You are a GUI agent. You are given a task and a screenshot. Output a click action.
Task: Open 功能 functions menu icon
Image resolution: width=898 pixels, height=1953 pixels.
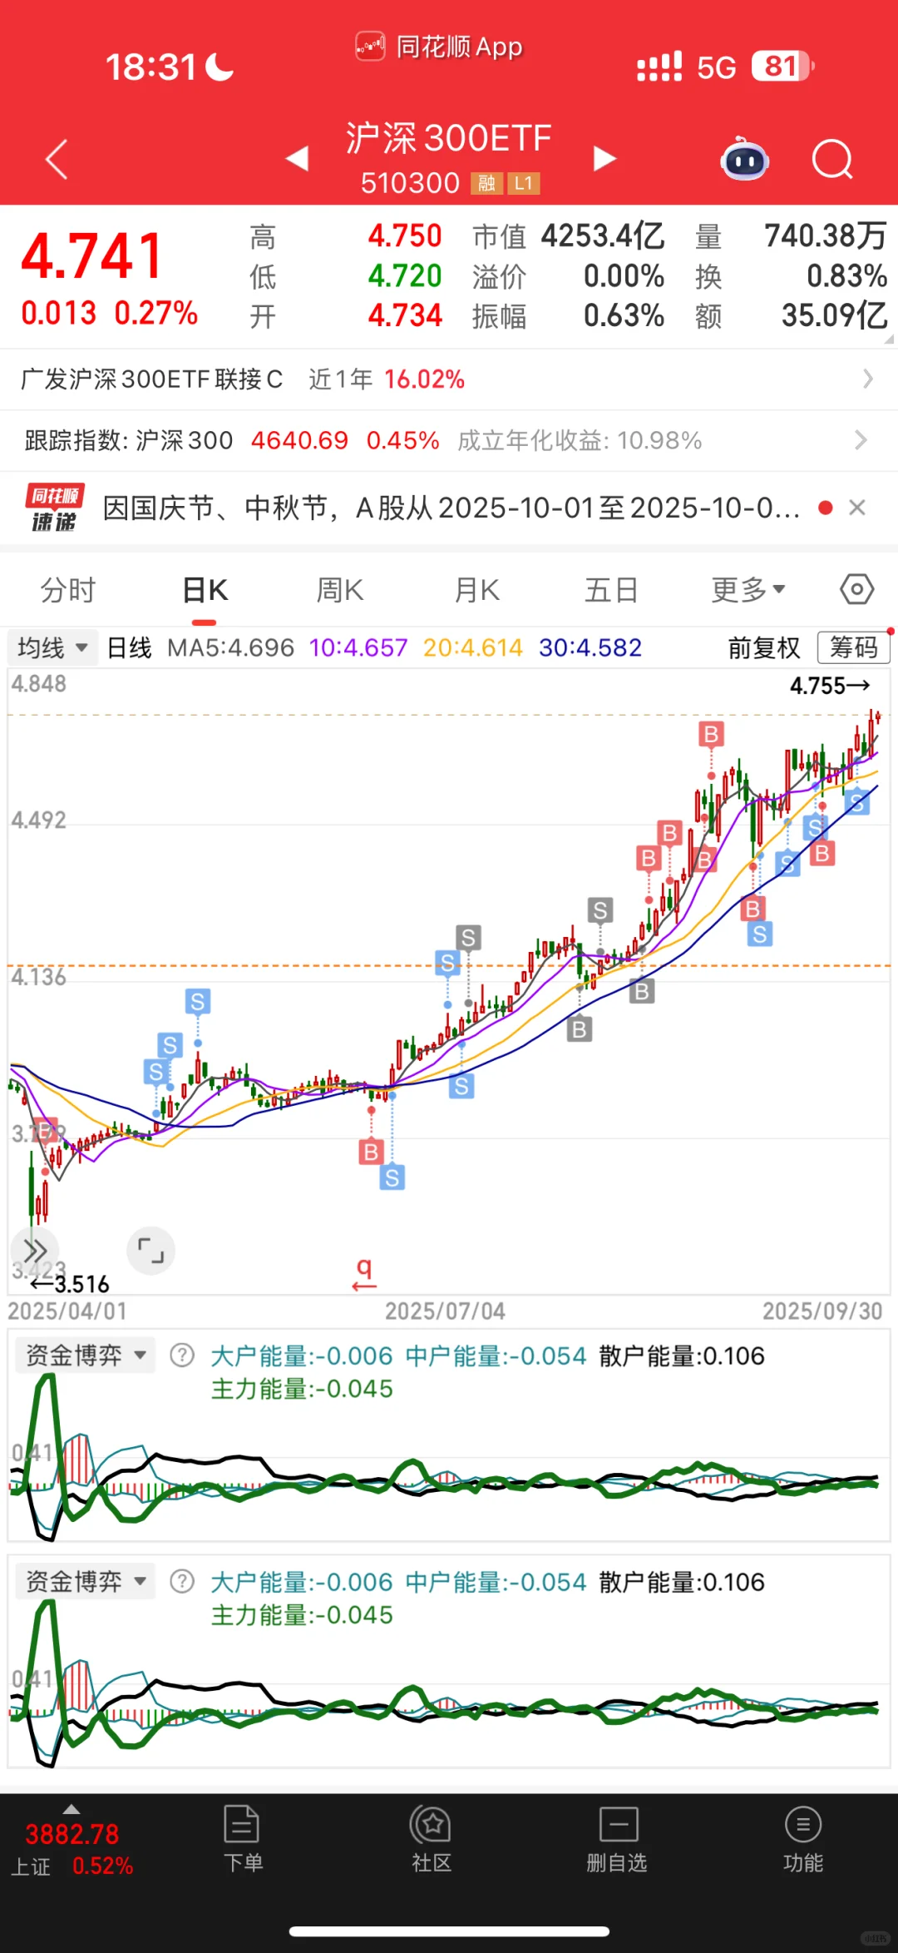802,1840
